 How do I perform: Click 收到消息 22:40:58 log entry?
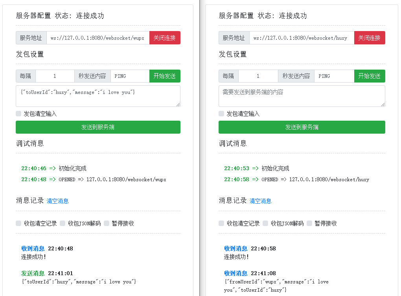click(x=250, y=248)
